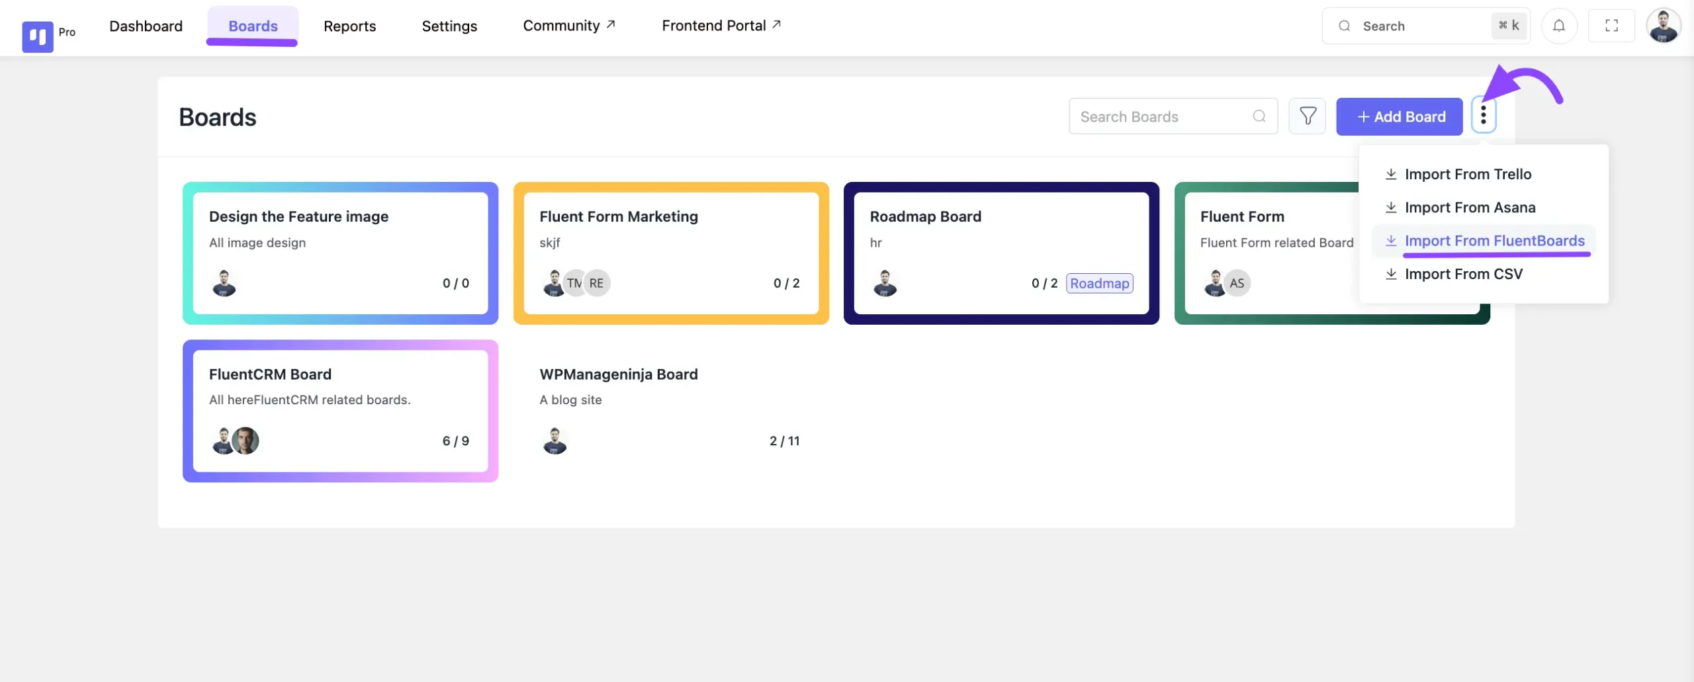The width and height of the screenshot is (1694, 682).
Task: Open the notifications bell
Action: click(1559, 26)
